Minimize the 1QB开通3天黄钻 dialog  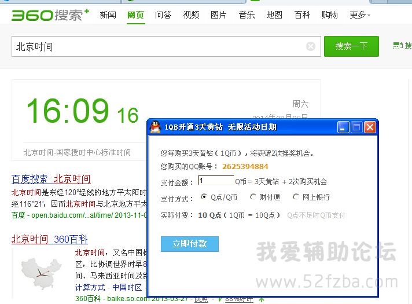(343, 127)
